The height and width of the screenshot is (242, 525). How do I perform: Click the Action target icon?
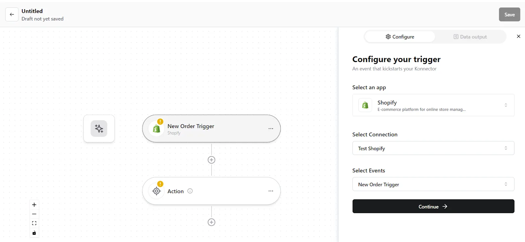157,191
